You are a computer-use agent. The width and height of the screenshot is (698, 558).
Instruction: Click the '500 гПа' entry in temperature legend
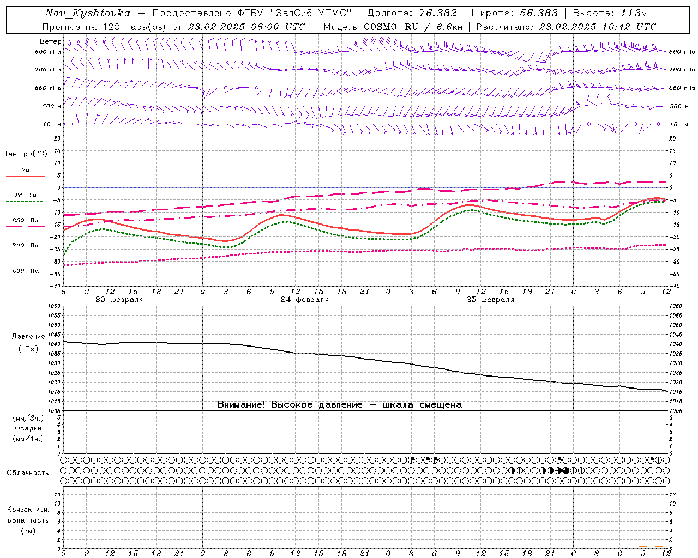pos(25,271)
